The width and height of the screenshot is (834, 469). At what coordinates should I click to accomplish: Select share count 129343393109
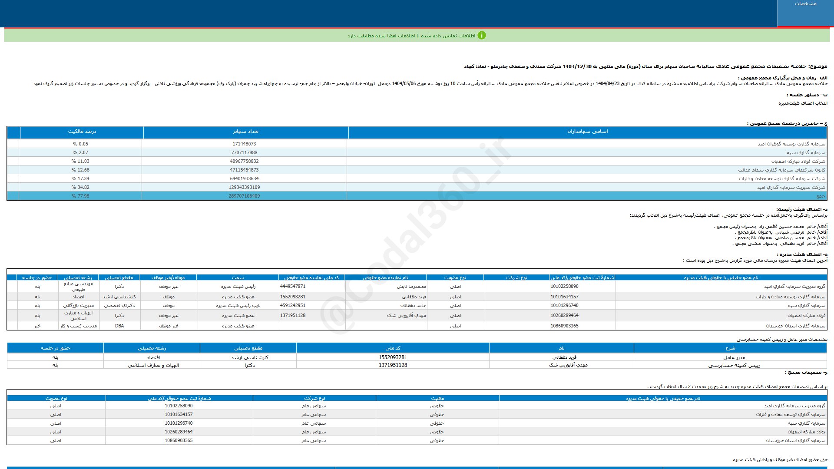[x=244, y=188]
